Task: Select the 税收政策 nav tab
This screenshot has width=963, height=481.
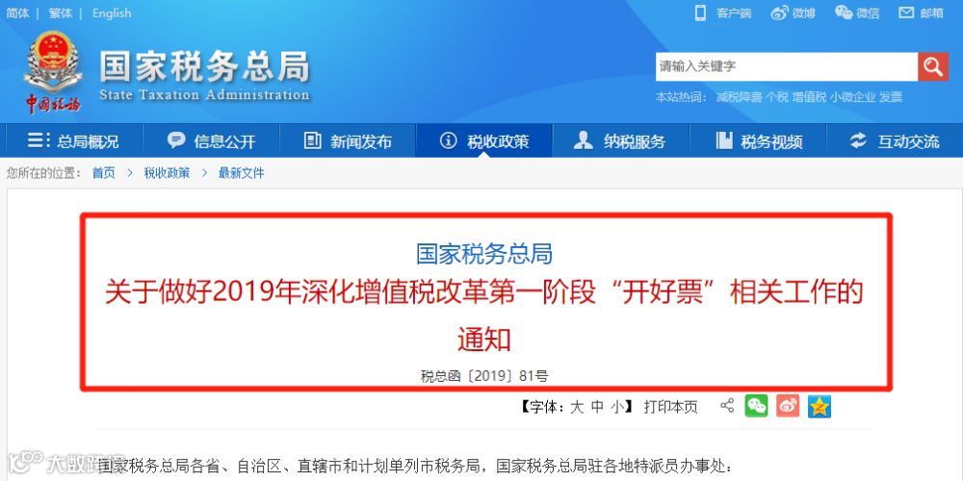Action: pos(484,141)
